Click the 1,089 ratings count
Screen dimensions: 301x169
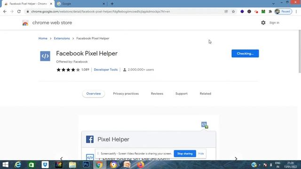point(85,69)
